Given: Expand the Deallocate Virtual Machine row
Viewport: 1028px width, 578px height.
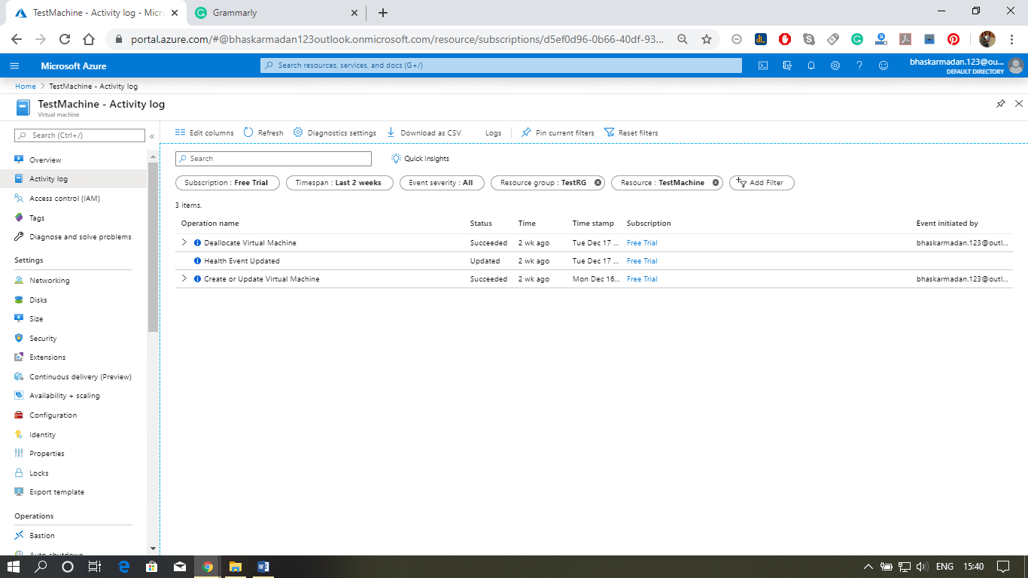Looking at the screenshot, I should (x=184, y=242).
